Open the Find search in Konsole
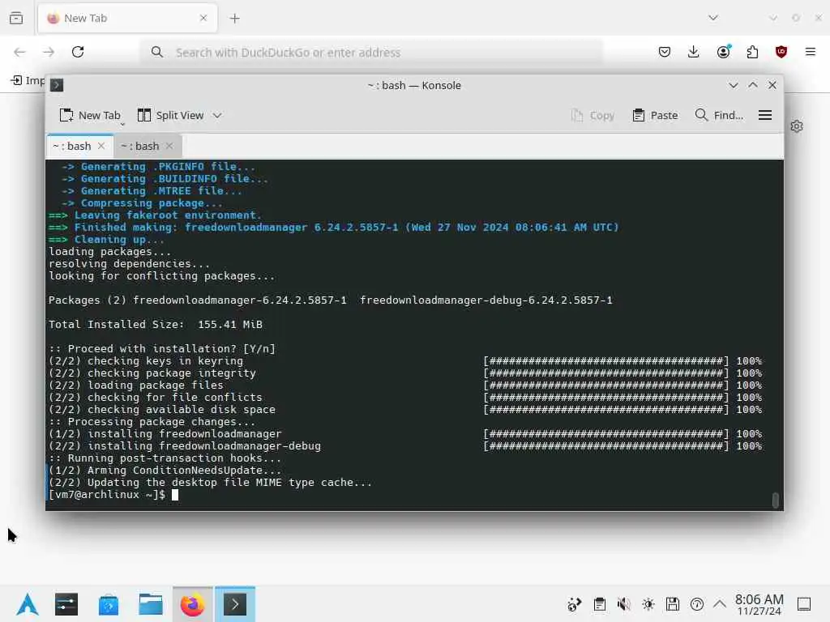This screenshot has height=622, width=830. [x=719, y=115]
